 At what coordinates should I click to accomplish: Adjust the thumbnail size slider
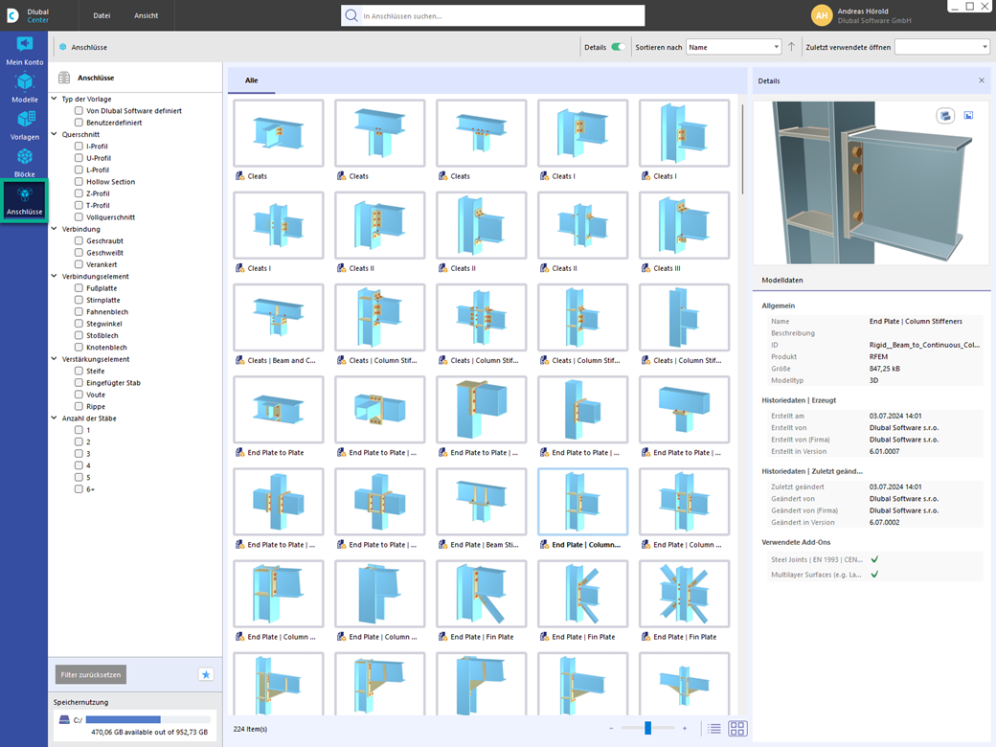[x=648, y=728]
